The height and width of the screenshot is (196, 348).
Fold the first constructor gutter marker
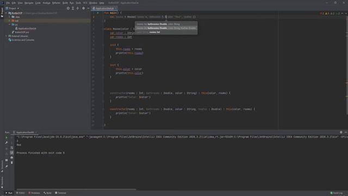pyautogui.click(x=103, y=93)
